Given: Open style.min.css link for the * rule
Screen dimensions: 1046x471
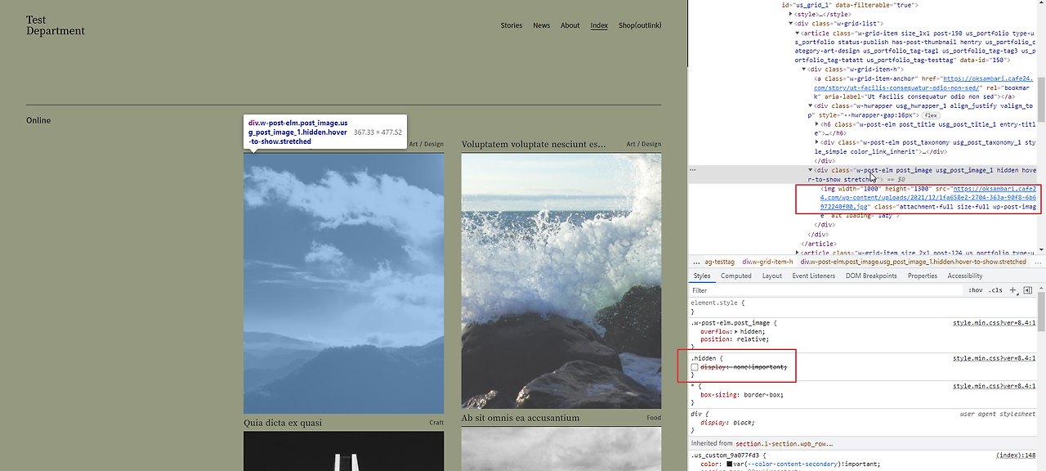Looking at the screenshot, I should pos(994,385).
